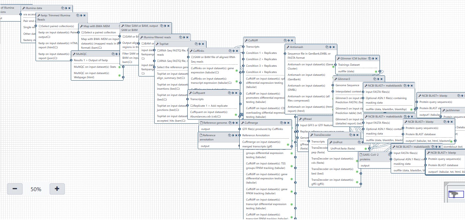Toggle Cuffmerge merged transcripts output asterisk

tap(288, 144)
